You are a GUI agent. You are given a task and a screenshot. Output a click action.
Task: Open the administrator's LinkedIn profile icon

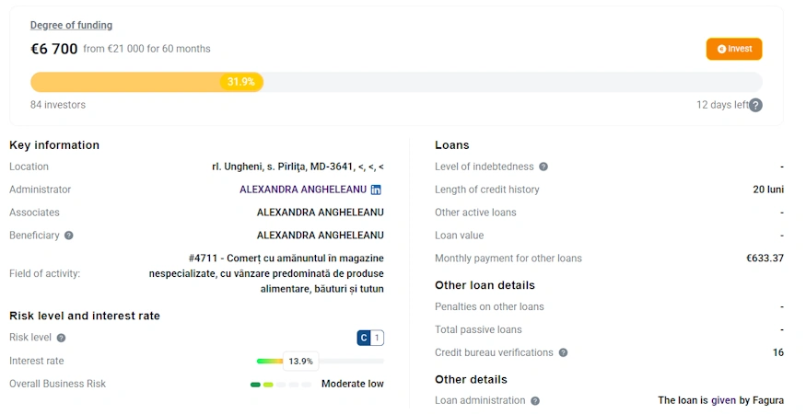(376, 190)
